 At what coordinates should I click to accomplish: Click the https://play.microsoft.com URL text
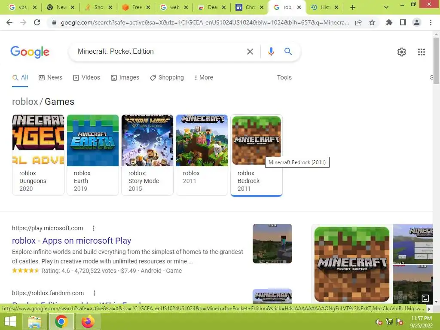pyautogui.click(x=47, y=228)
